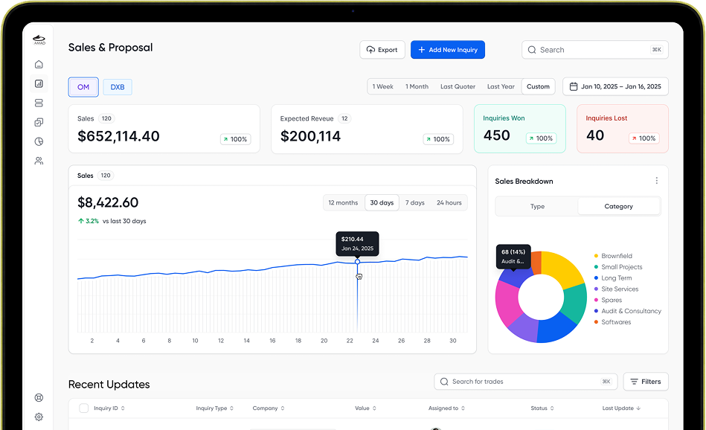
Task: Click the magnifier icon in top Search box
Action: tap(532, 50)
